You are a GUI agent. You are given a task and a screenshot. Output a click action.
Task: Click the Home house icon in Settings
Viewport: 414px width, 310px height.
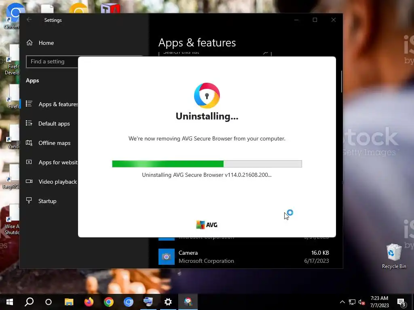click(30, 43)
